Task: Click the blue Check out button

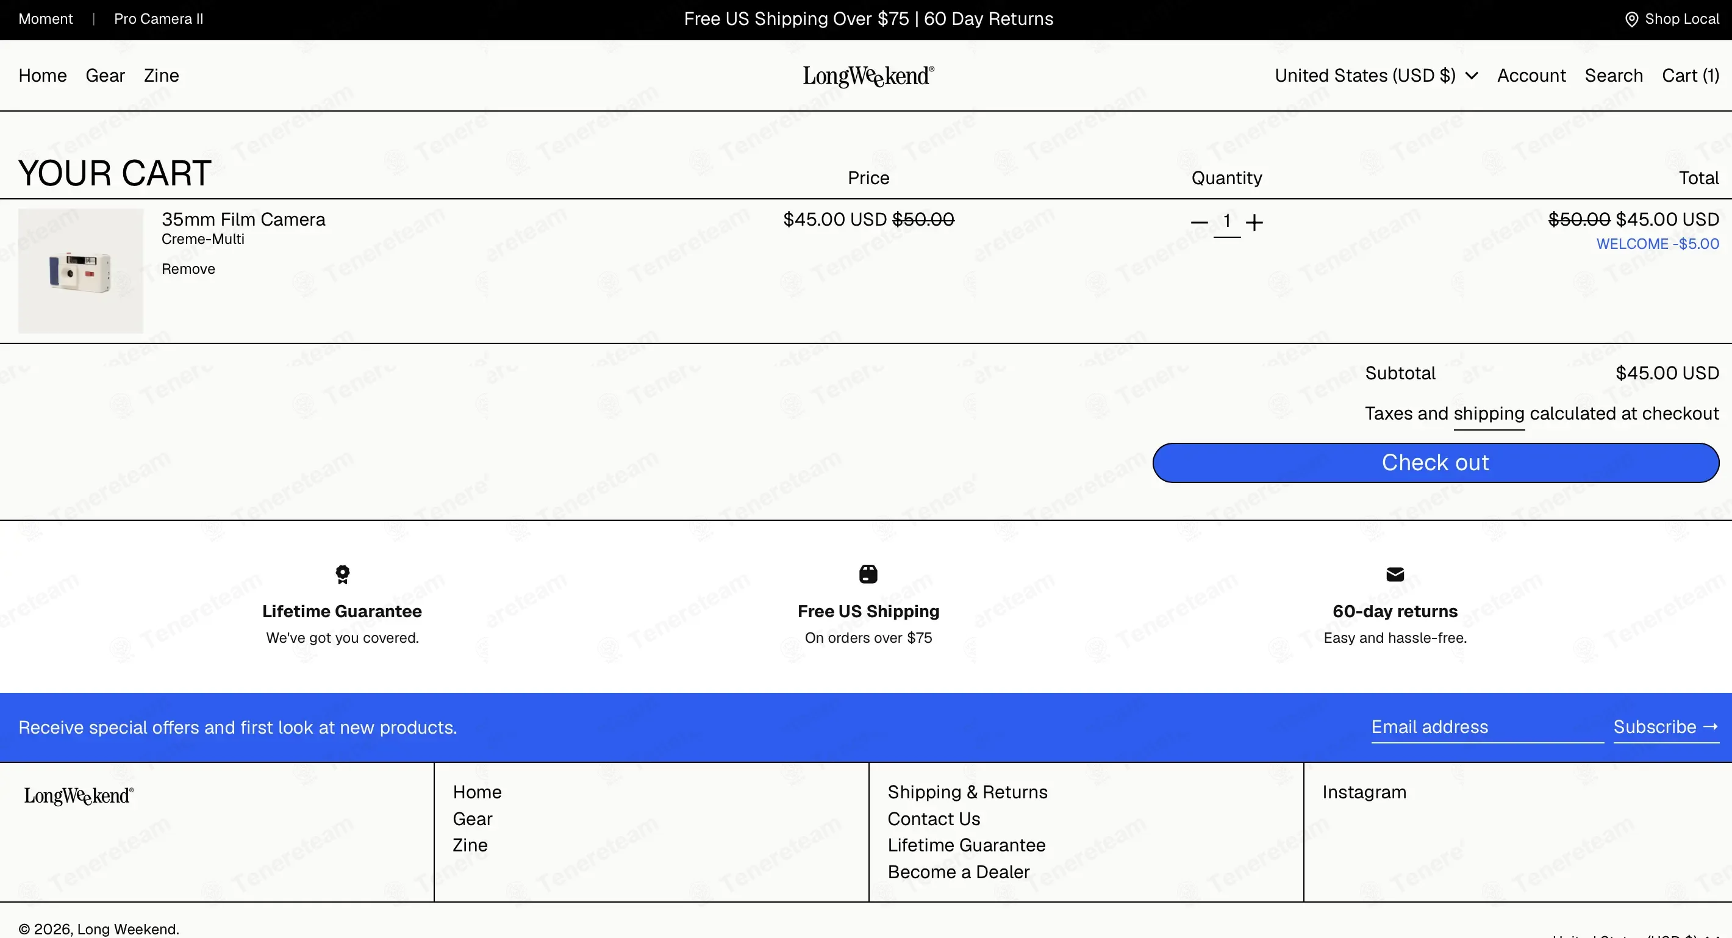Action: click(x=1436, y=463)
